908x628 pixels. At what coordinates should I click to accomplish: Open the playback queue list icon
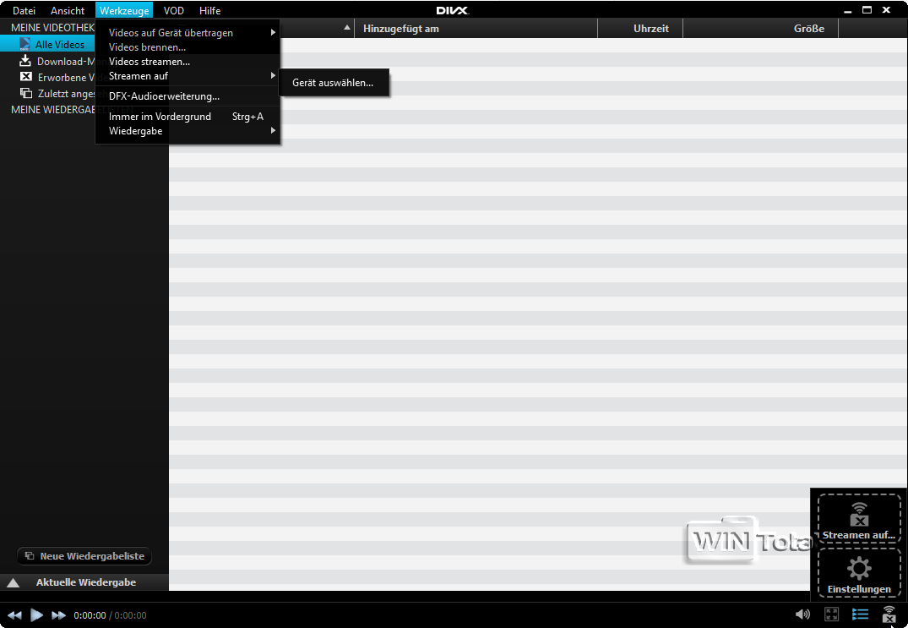pyautogui.click(x=860, y=614)
